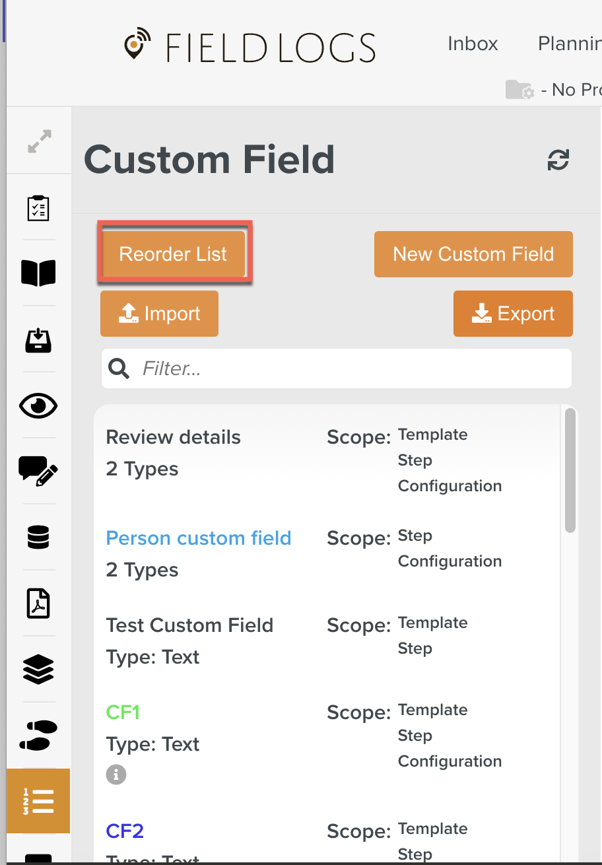Open the Inbox menu item
Viewport: 602px width, 865px height.
pos(473,44)
